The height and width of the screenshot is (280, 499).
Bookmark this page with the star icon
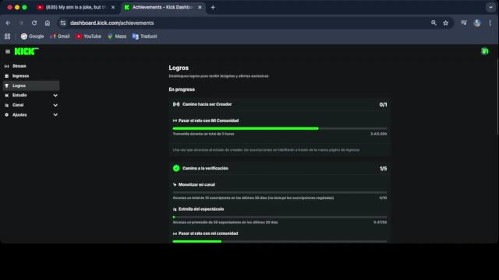pos(446,23)
